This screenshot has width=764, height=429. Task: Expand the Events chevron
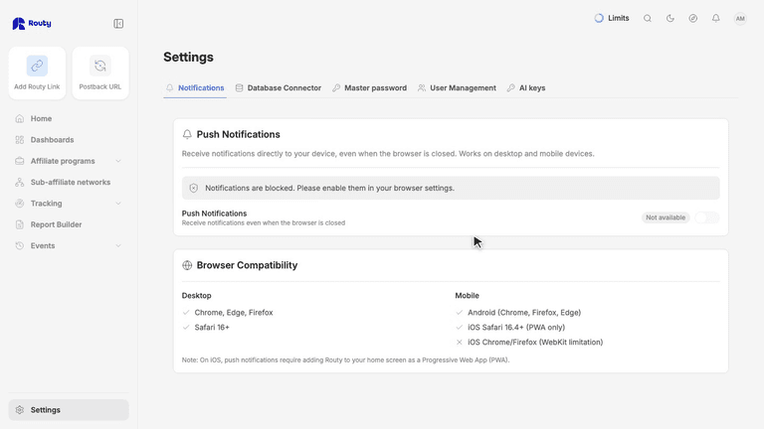coord(118,245)
